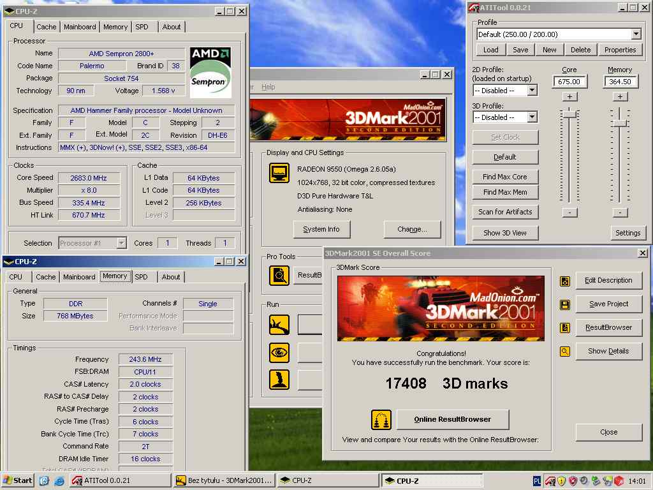Click the AMD Sempron logo in CPU-Z

[x=210, y=73]
